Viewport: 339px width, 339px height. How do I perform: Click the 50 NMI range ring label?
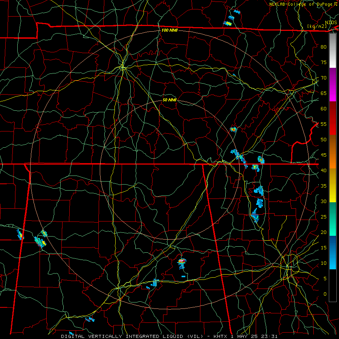[x=169, y=100]
